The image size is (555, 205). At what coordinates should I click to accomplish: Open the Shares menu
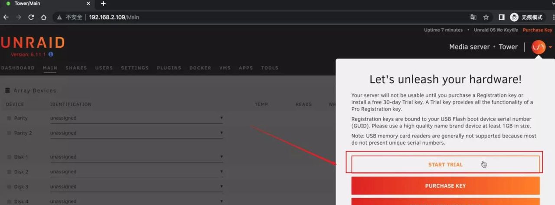pos(76,68)
